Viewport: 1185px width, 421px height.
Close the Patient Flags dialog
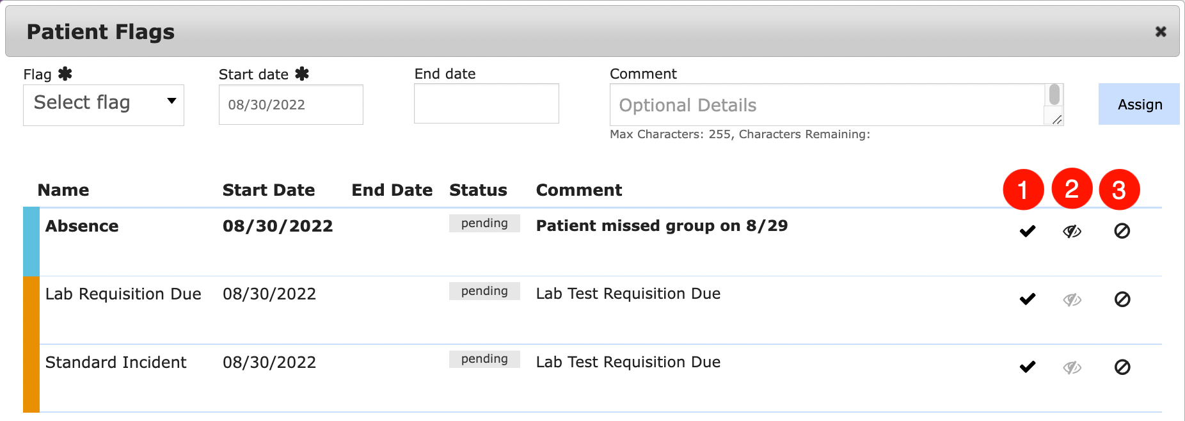[x=1161, y=31]
